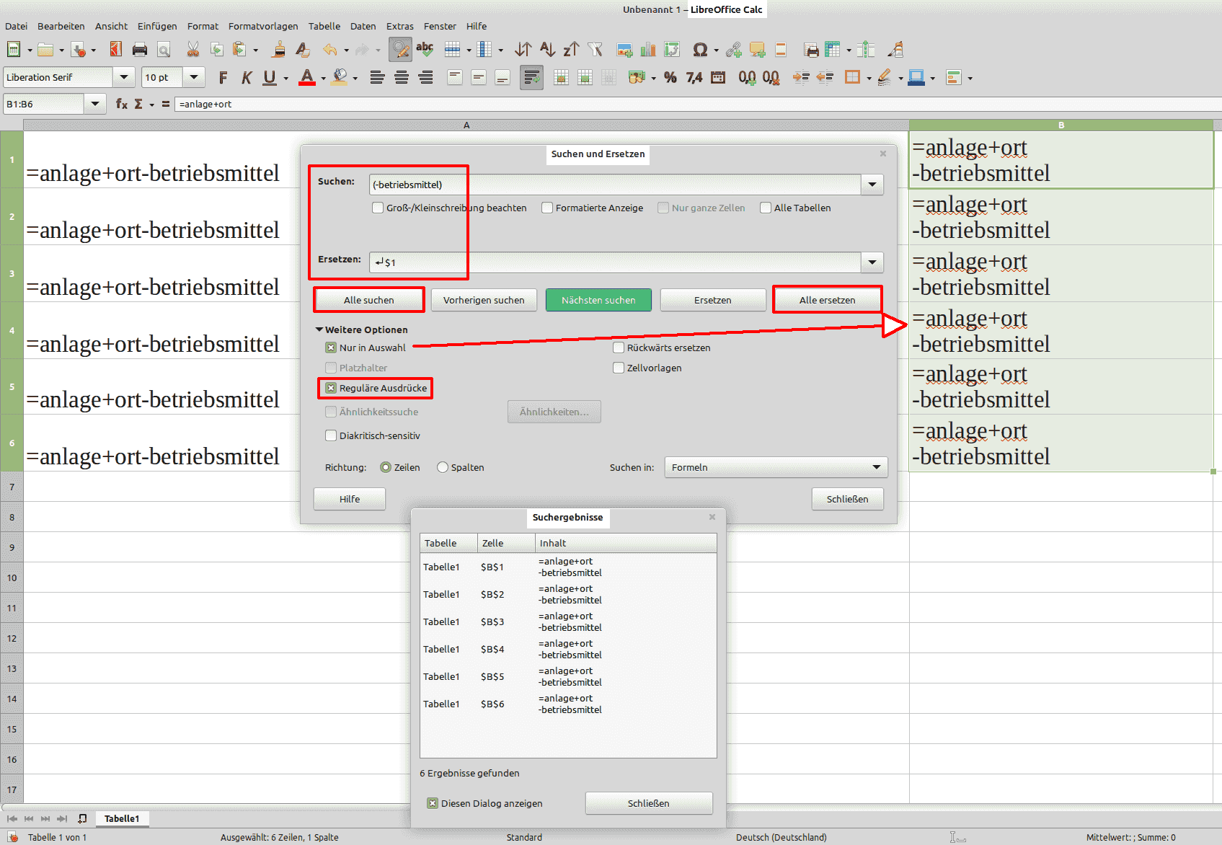
Task: Click the Cut scissors icon
Action: [x=192, y=50]
